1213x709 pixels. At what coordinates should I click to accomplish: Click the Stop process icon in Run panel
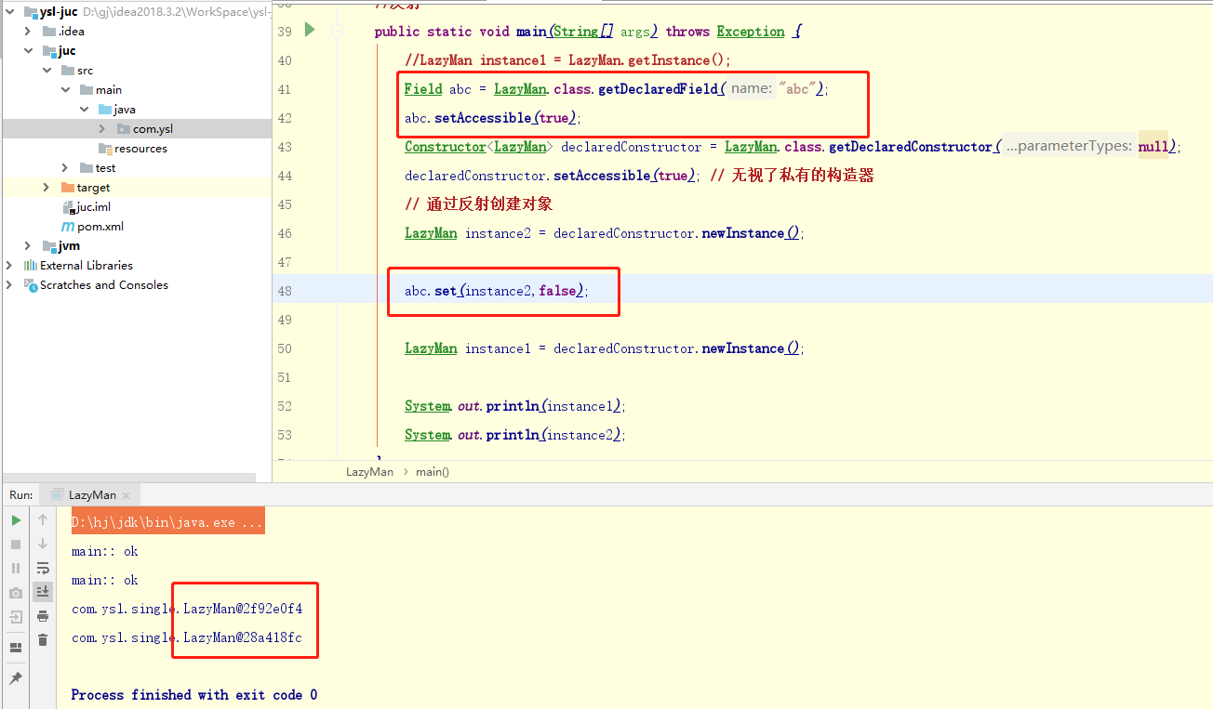[16, 545]
